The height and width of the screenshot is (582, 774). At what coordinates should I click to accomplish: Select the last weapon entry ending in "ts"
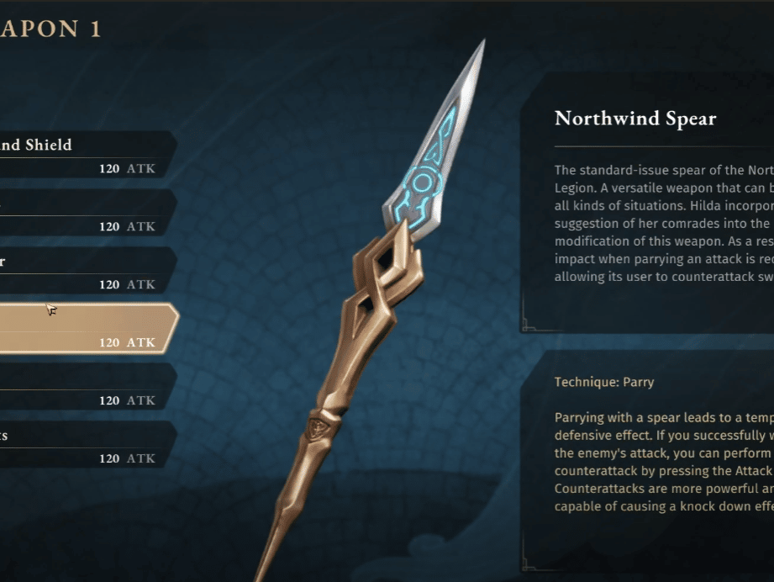click(88, 445)
